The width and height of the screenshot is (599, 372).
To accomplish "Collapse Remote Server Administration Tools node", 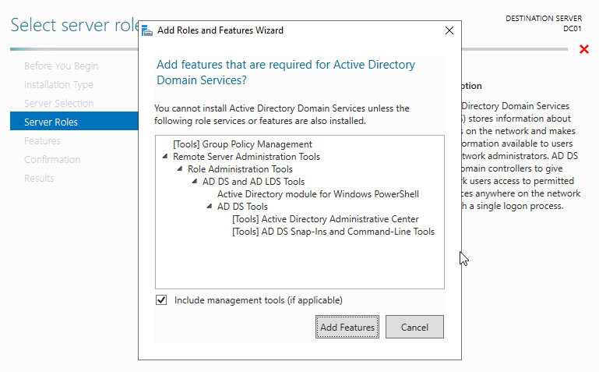I will point(165,157).
